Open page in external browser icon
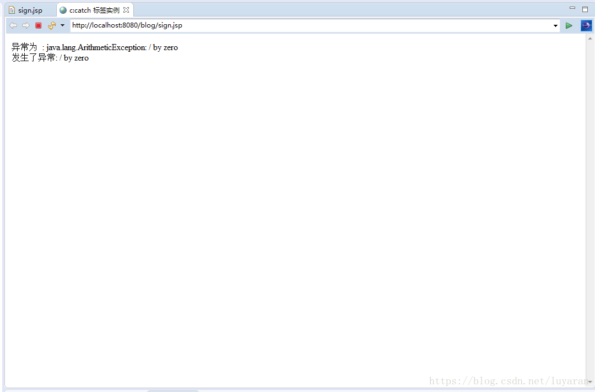The width and height of the screenshot is (595, 392). coord(586,25)
